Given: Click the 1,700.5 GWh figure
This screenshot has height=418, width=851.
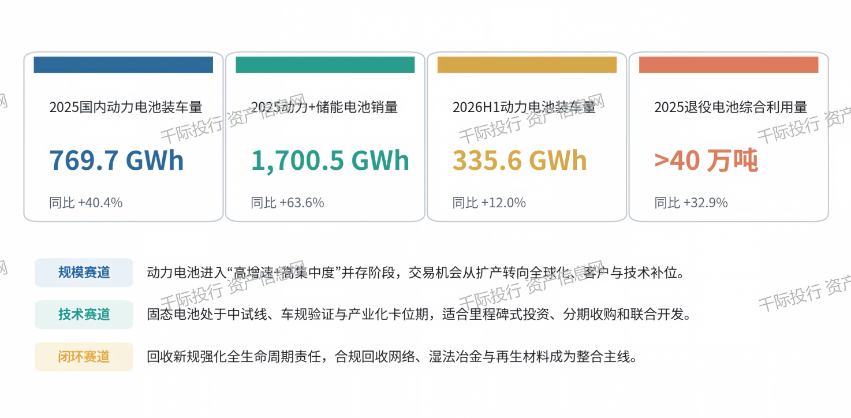Looking at the screenshot, I should point(330,161).
